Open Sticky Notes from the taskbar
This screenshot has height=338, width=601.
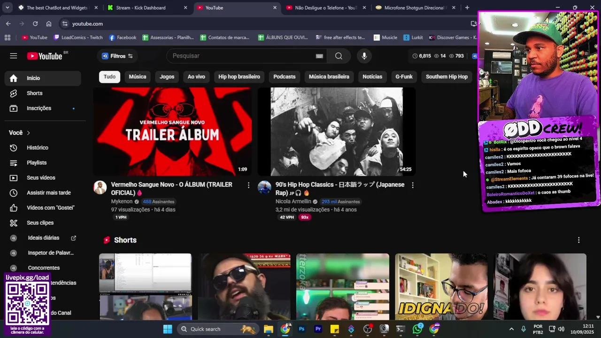[x=335, y=329]
